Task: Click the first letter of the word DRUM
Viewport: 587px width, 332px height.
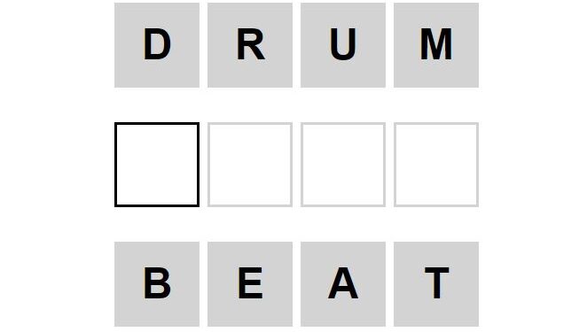Action: point(157,45)
